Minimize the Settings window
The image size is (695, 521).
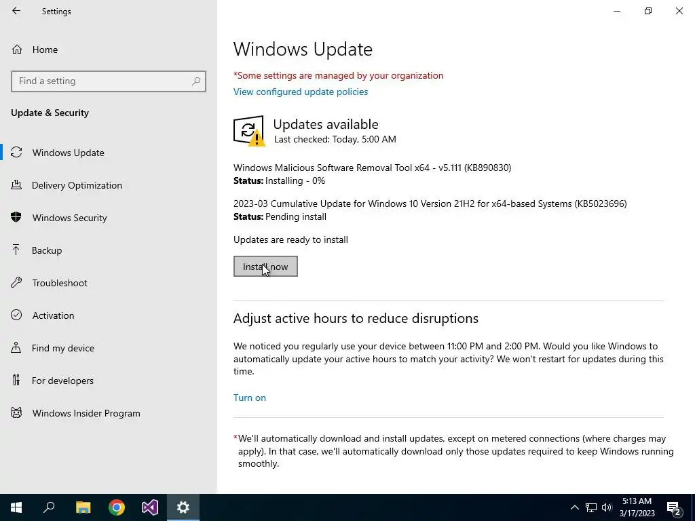[x=617, y=11]
